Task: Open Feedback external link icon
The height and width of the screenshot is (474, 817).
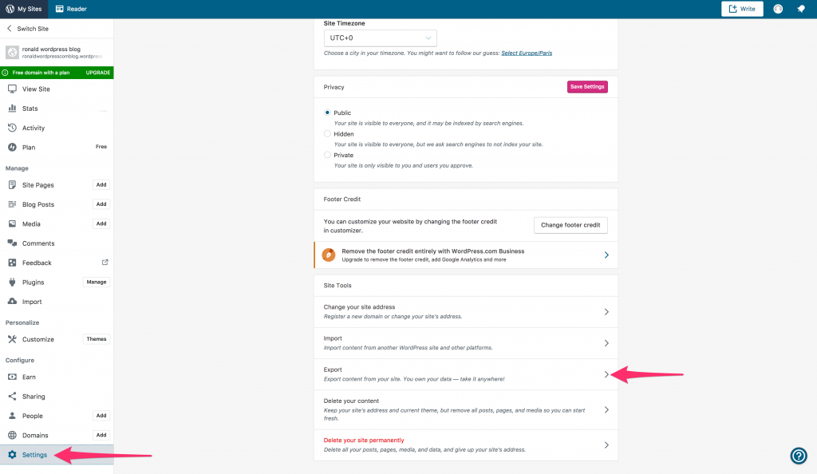Action: point(105,263)
